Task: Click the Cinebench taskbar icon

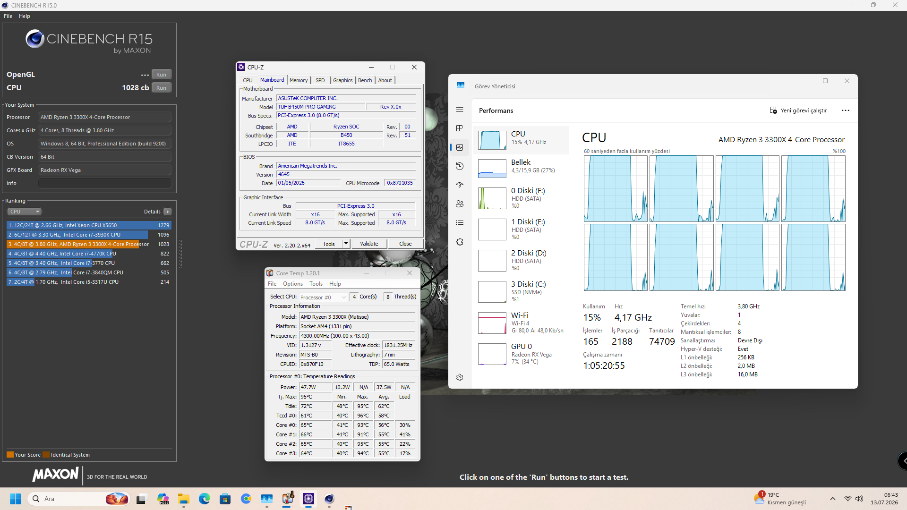Action: pos(329,499)
